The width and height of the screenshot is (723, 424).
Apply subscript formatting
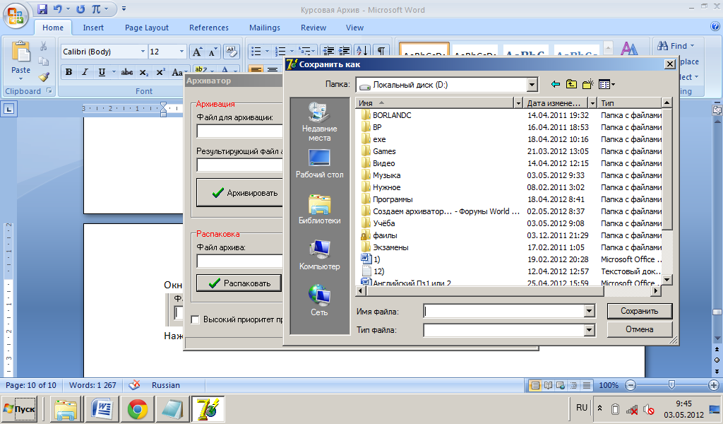pos(144,72)
